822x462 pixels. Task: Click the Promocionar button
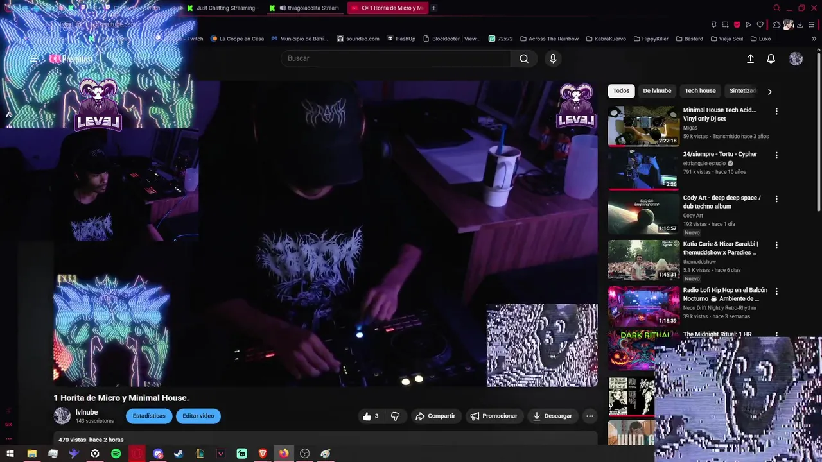pyautogui.click(x=494, y=416)
